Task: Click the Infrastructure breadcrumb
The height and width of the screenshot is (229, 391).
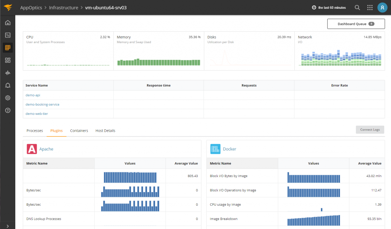Action: click(63, 8)
